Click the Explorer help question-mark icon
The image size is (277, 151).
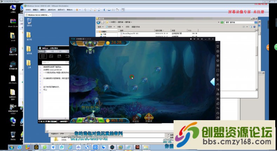click(x=255, y=27)
